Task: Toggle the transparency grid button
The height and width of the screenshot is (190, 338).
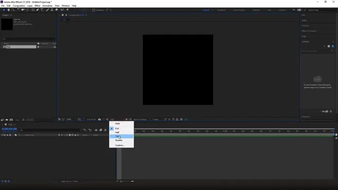Action: (131, 119)
